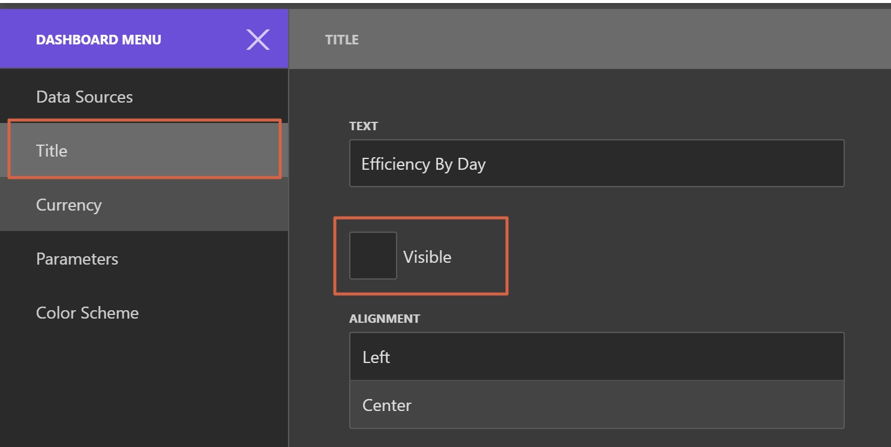Dismiss the menu using the close icon

point(258,39)
